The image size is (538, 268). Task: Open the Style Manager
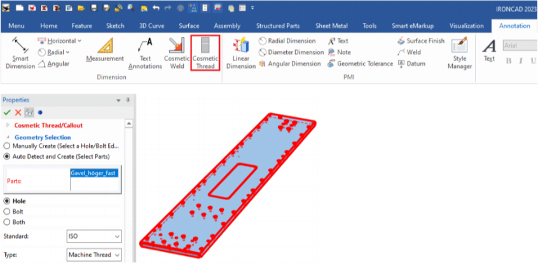pyautogui.click(x=459, y=53)
